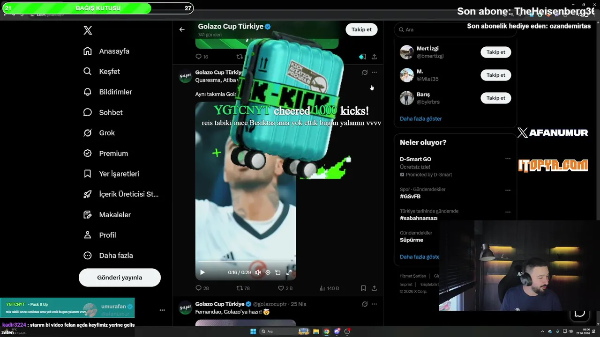Open account switcher dots next to umurafan
Screen dimensions: 600x337
(x=162, y=310)
